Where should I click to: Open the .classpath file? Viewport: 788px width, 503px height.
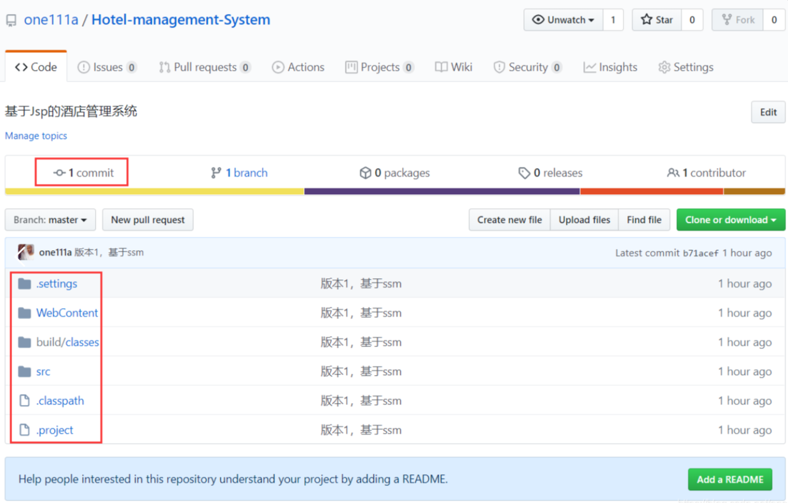pyautogui.click(x=60, y=401)
